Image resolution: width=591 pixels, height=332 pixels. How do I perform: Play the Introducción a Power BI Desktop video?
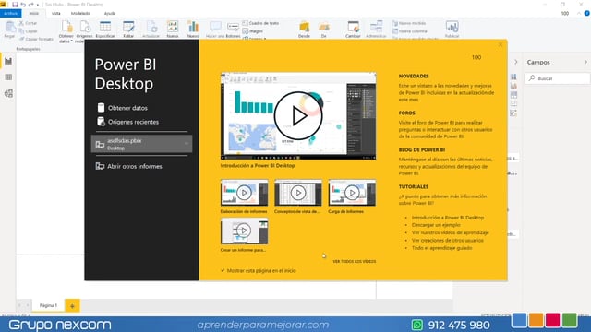(x=298, y=116)
